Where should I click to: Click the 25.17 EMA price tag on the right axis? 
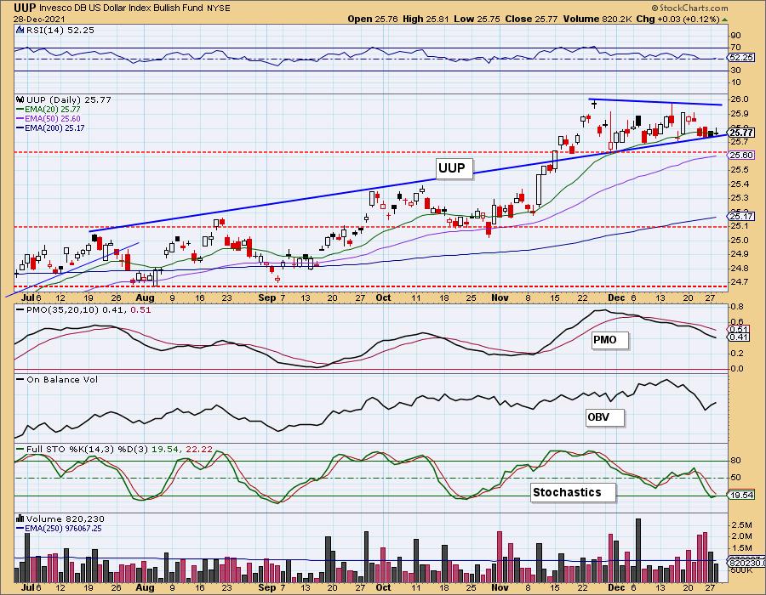pyautogui.click(x=741, y=216)
